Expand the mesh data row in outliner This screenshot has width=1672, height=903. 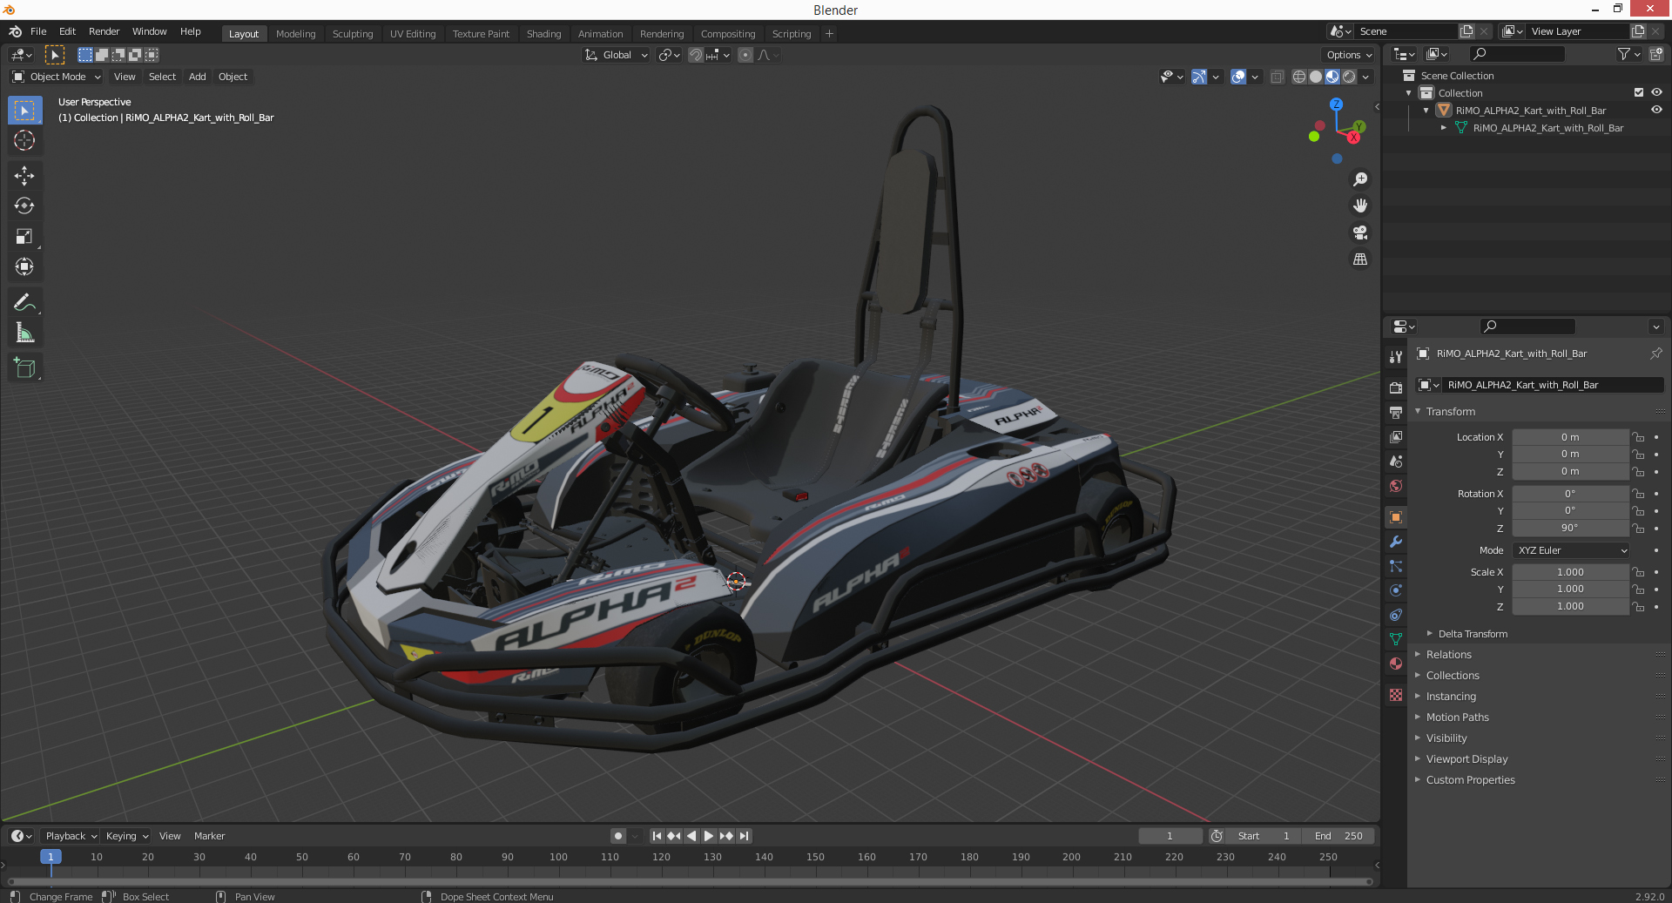coord(1444,128)
